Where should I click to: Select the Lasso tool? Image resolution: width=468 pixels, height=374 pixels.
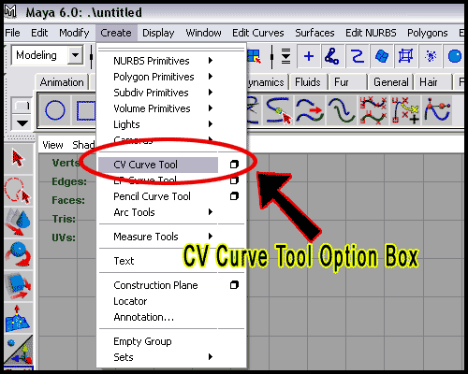click(x=18, y=191)
